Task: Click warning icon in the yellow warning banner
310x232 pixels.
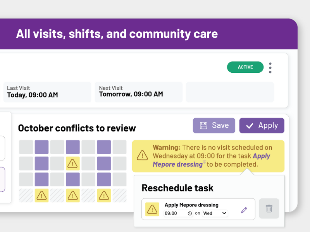Action: click(143, 155)
